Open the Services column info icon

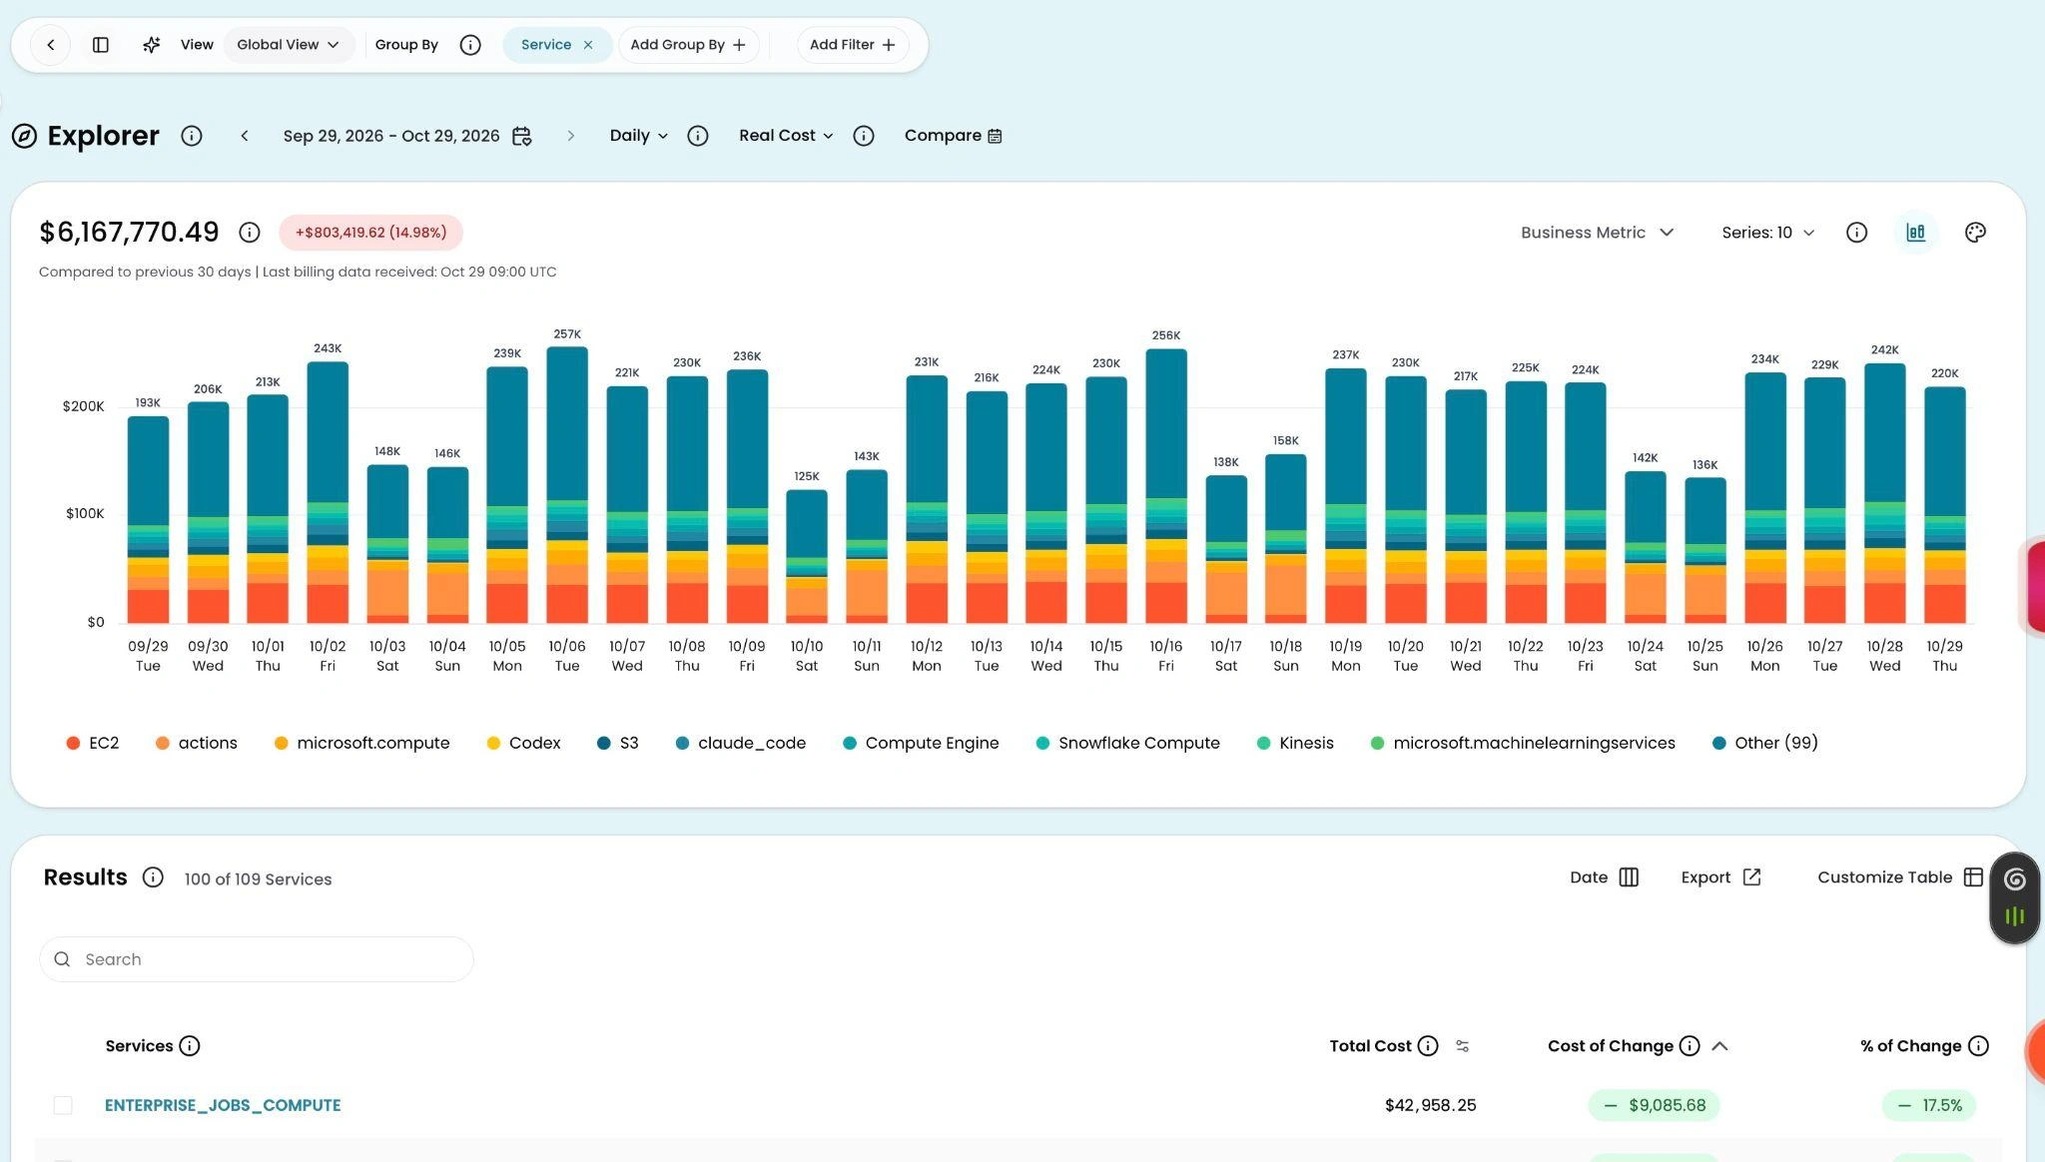coord(189,1046)
